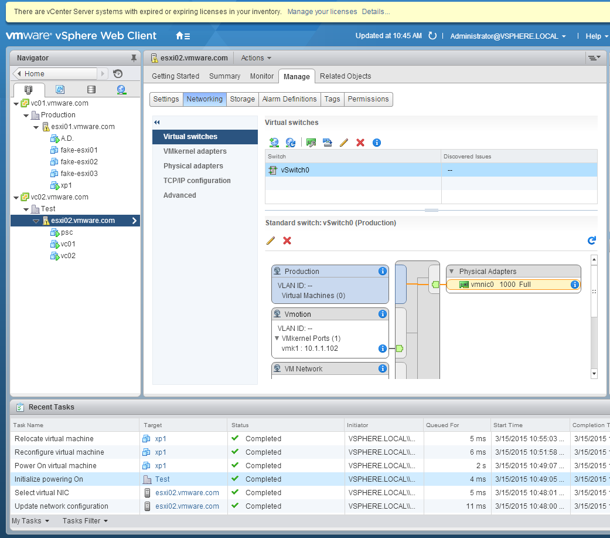Switch to Settings sub-tab
The height and width of the screenshot is (538, 610).
tap(166, 99)
